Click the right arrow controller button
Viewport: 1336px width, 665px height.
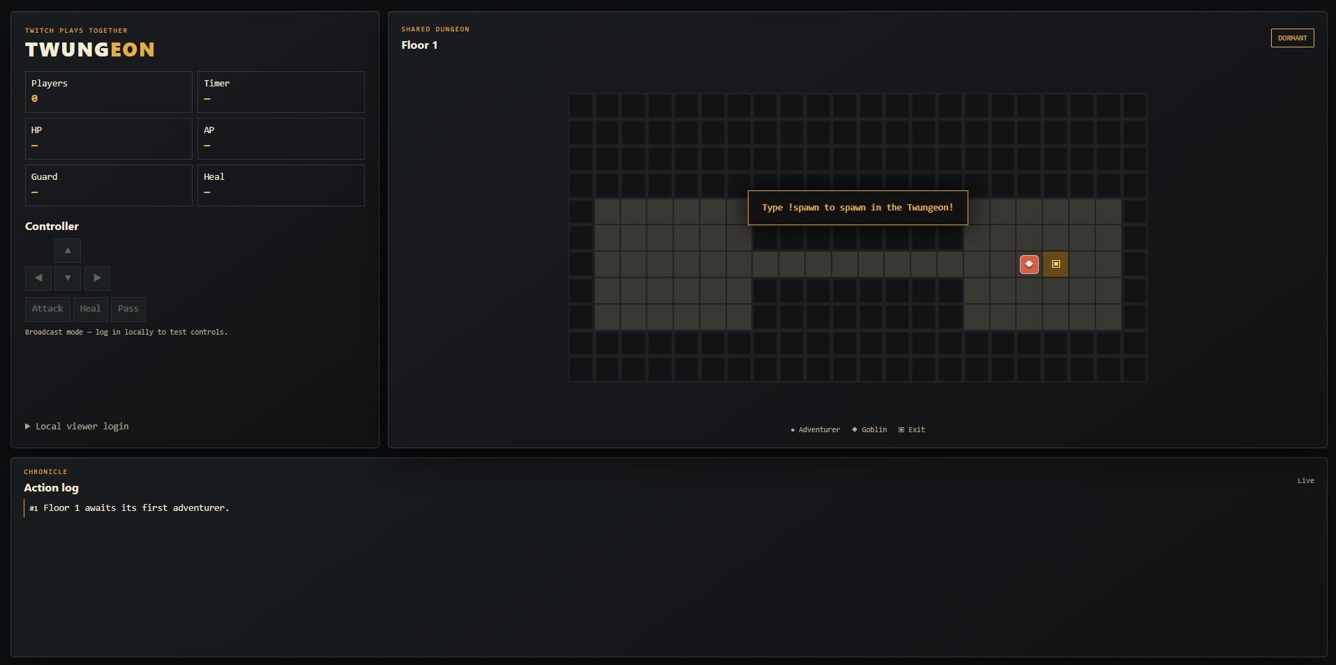(97, 278)
